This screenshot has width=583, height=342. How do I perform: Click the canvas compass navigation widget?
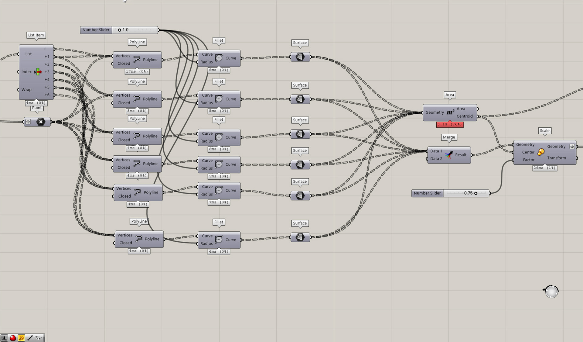pos(551,292)
